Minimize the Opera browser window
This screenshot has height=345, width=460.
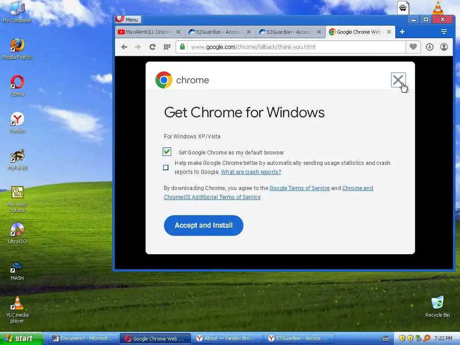tap(414, 20)
